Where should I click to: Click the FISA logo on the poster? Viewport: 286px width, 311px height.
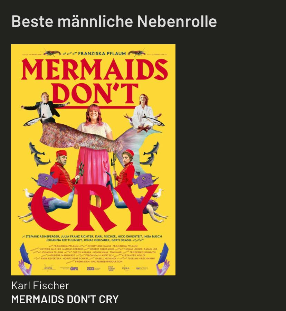pos(126,268)
